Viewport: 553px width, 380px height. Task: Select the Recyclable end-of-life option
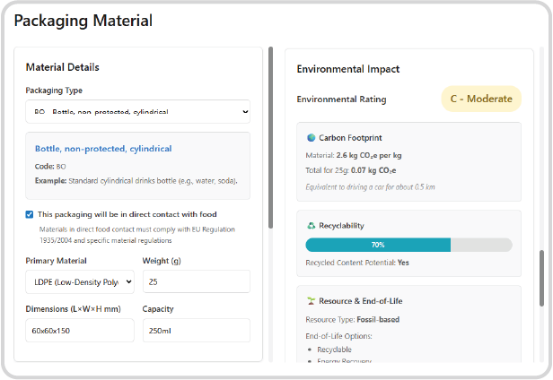[334, 349]
